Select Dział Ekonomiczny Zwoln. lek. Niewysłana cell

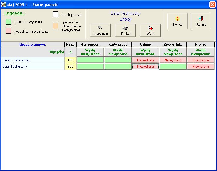[173, 60]
